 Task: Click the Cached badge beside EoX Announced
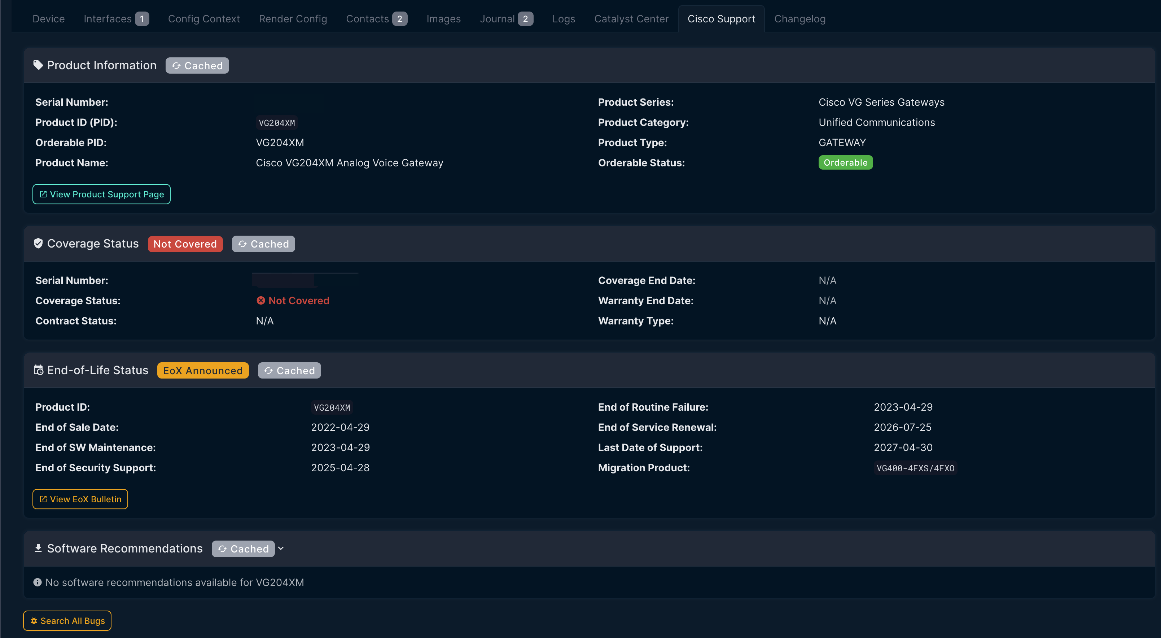(289, 371)
